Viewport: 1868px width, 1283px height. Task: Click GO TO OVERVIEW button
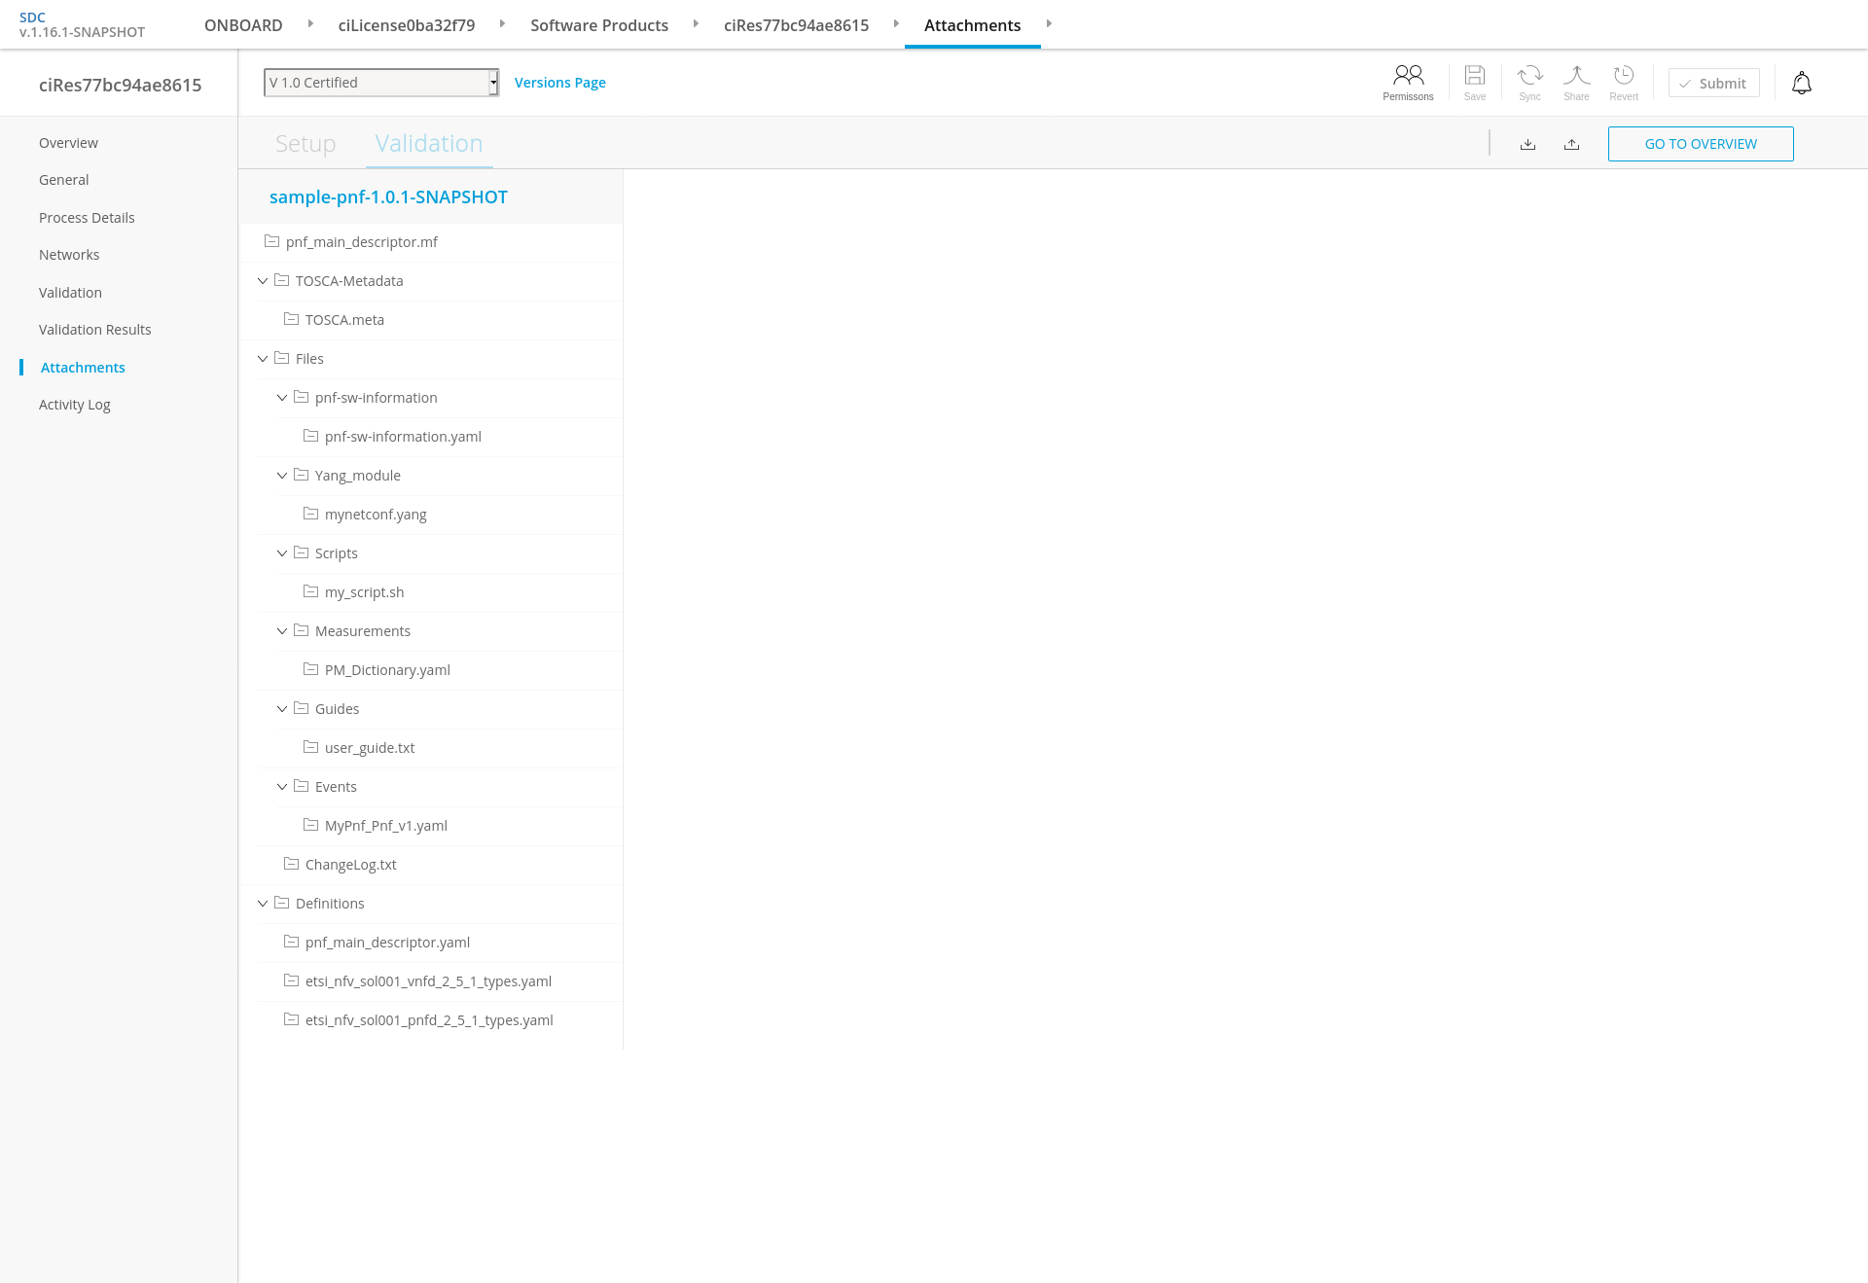pos(1700,144)
